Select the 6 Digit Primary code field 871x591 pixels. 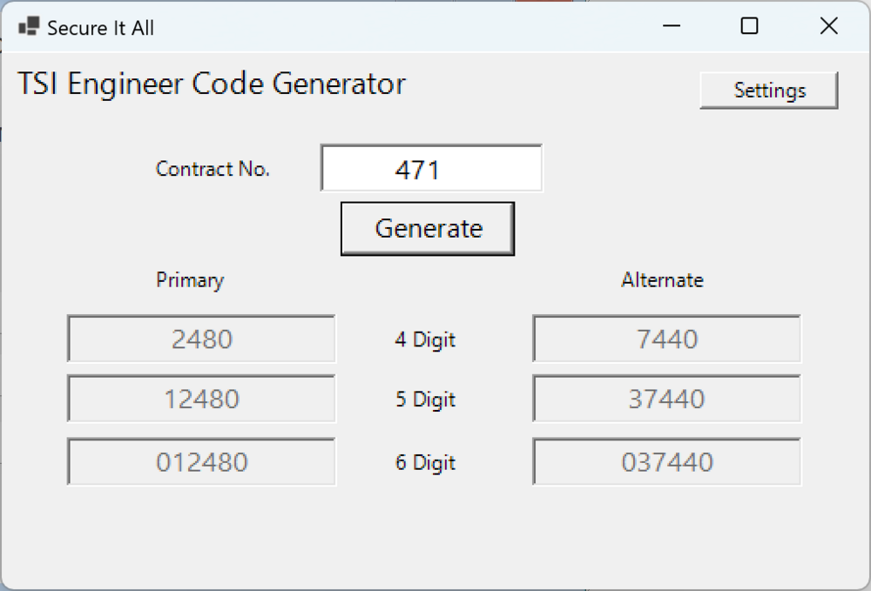tap(200, 462)
